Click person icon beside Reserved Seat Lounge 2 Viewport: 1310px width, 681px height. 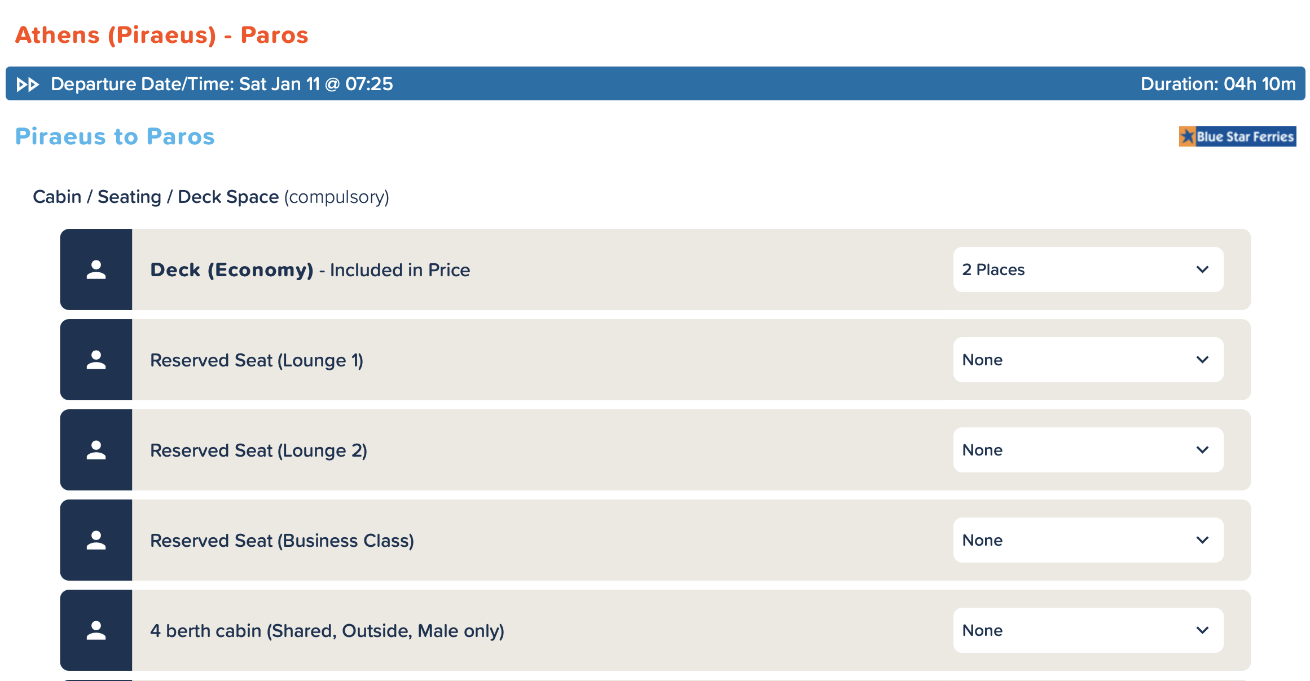click(x=96, y=450)
